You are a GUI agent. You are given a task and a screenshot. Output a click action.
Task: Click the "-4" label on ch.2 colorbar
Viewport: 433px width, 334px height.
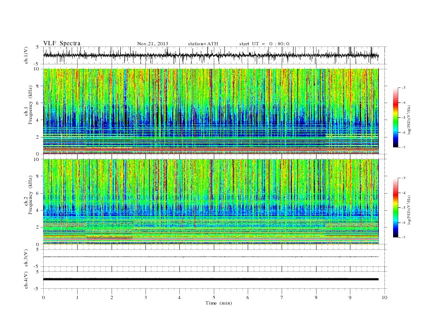click(x=403, y=193)
